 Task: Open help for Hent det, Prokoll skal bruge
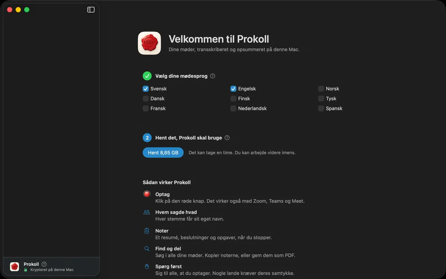coord(227,138)
